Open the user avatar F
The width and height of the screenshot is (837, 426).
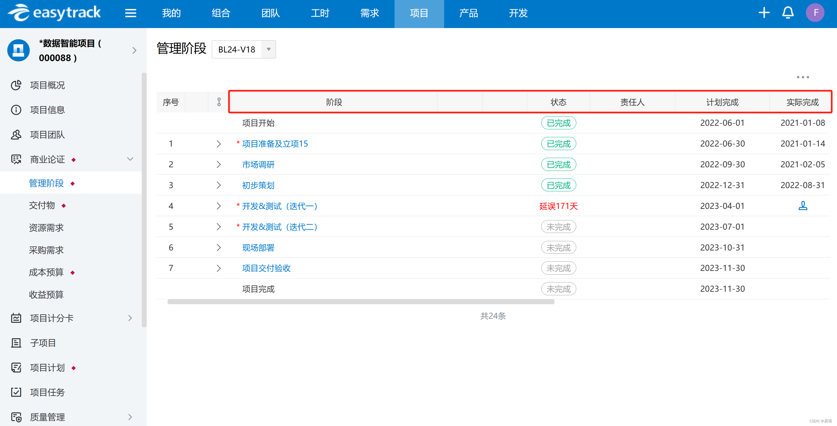pos(815,13)
